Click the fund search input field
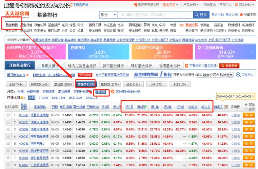 pos(155,15)
